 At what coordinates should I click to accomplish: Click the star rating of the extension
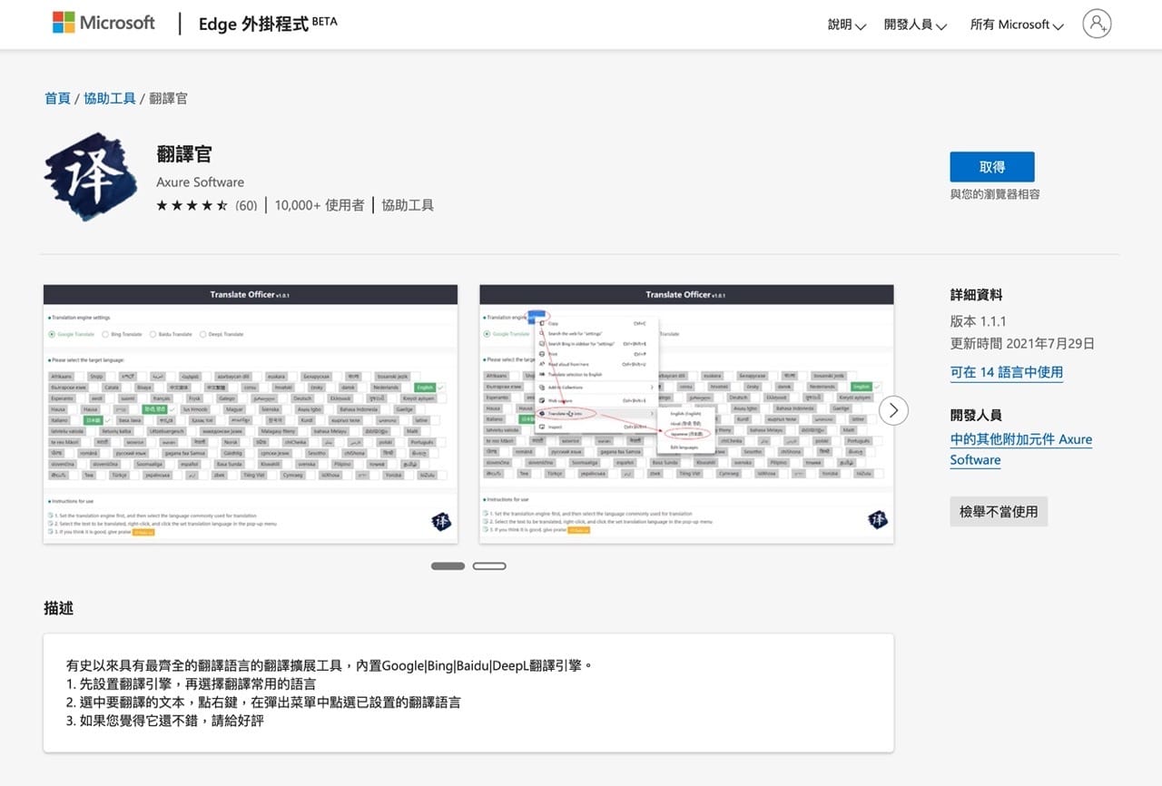point(192,206)
